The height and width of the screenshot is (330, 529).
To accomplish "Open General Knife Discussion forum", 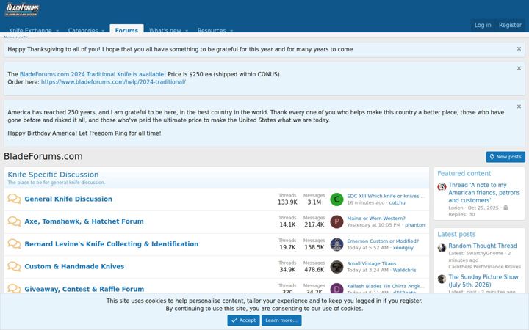I will click(x=68, y=199).
